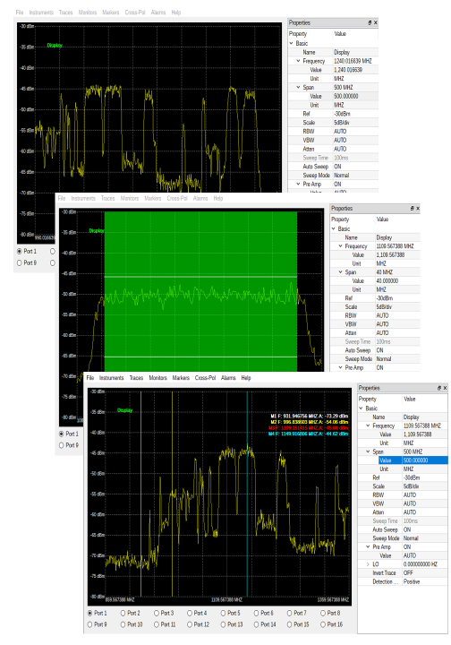Click the red M3 marker line
This screenshot has height=645, width=451.
[226, 494]
